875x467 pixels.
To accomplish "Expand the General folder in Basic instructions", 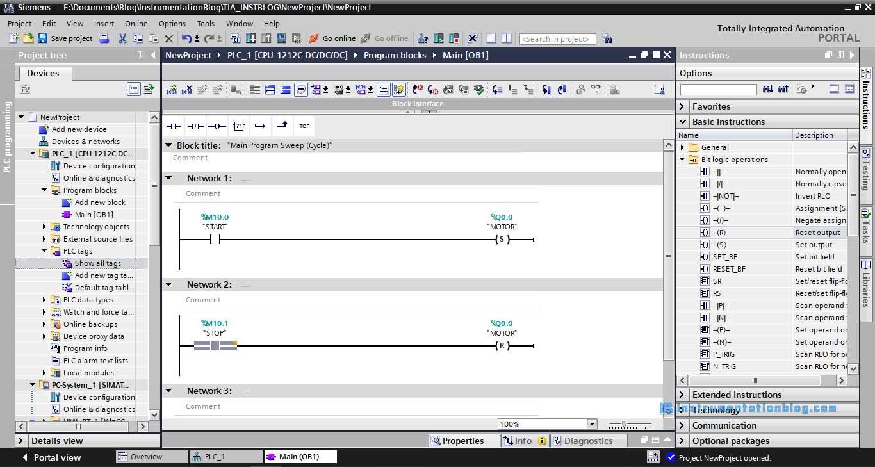I will (x=683, y=147).
